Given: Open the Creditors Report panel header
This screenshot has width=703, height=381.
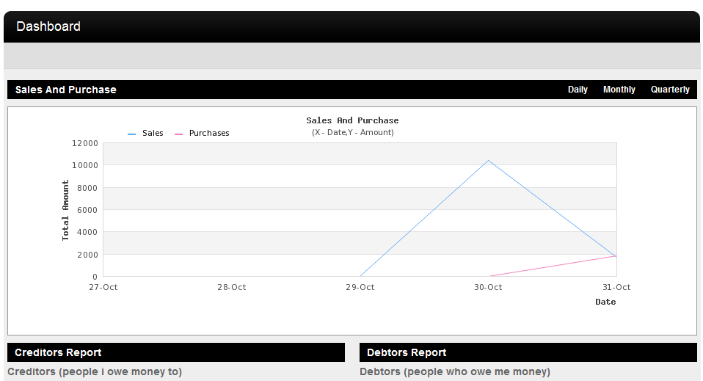Looking at the screenshot, I should 58,352.
